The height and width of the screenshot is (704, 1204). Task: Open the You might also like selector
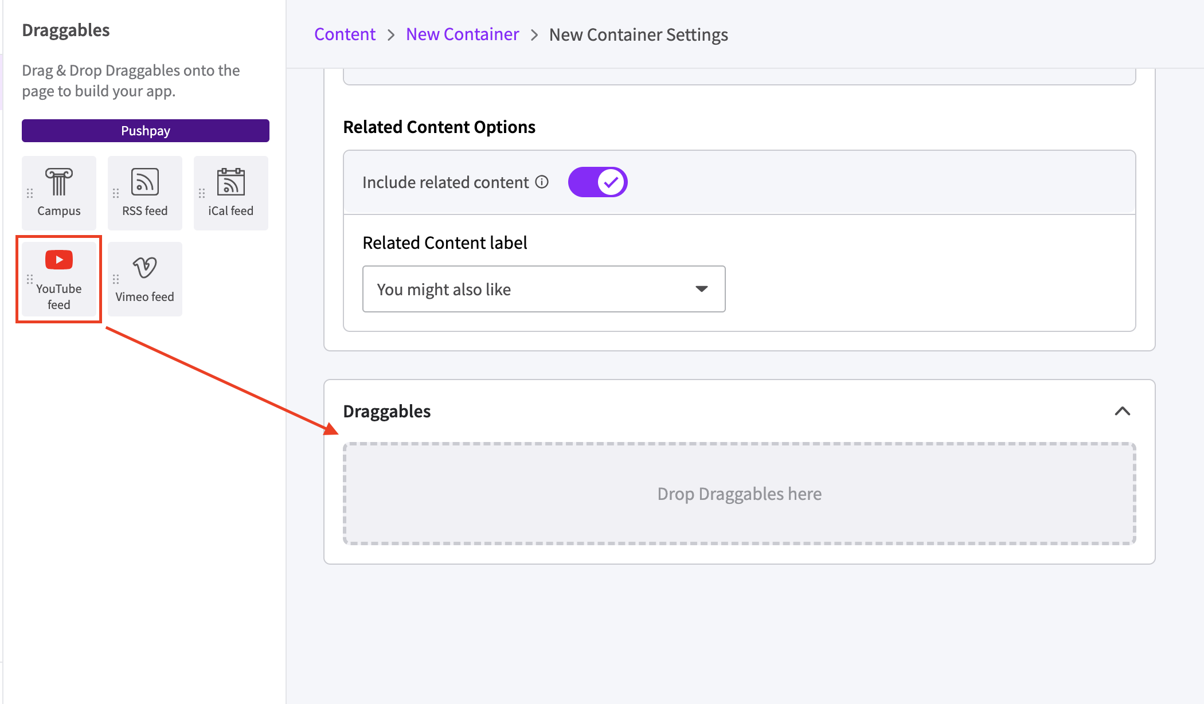coord(544,290)
